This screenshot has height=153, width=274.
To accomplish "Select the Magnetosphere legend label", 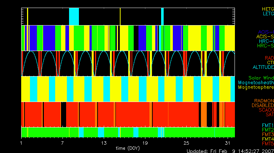I will coord(256,87).
